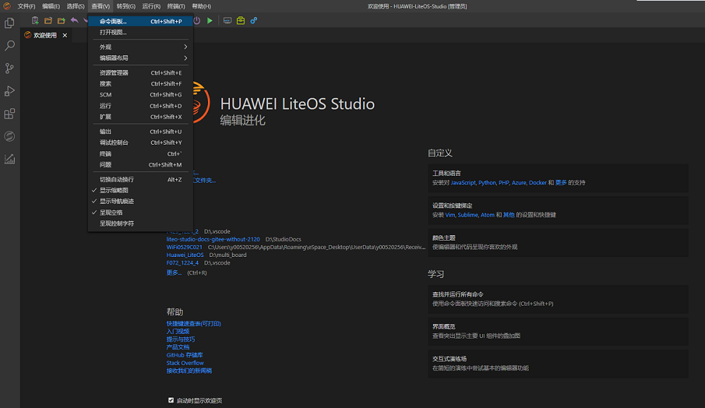The height and width of the screenshot is (408, 705).
Task: Select 命令面板... menu entry
Action: point(140,21)
